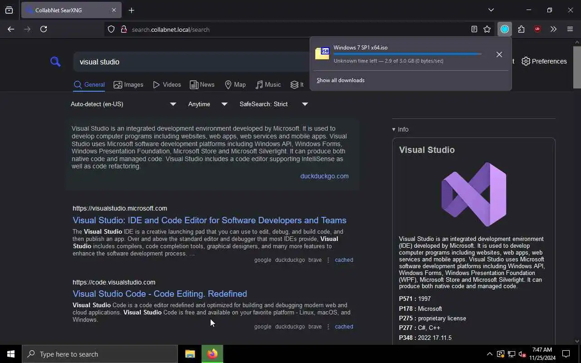Open the network tray icon
This screenshot has width=581, height=363.
click(x=511, y=354)
